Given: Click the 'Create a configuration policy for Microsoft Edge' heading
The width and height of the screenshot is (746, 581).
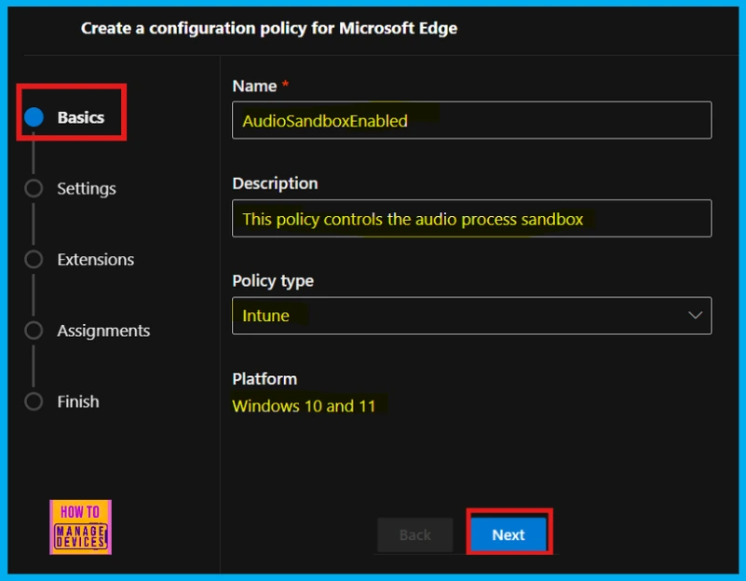Looking at the screenshot, I should click(269, 28).
